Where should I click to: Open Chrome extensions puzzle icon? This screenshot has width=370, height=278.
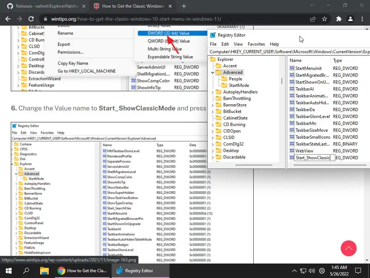click(339, 19)
